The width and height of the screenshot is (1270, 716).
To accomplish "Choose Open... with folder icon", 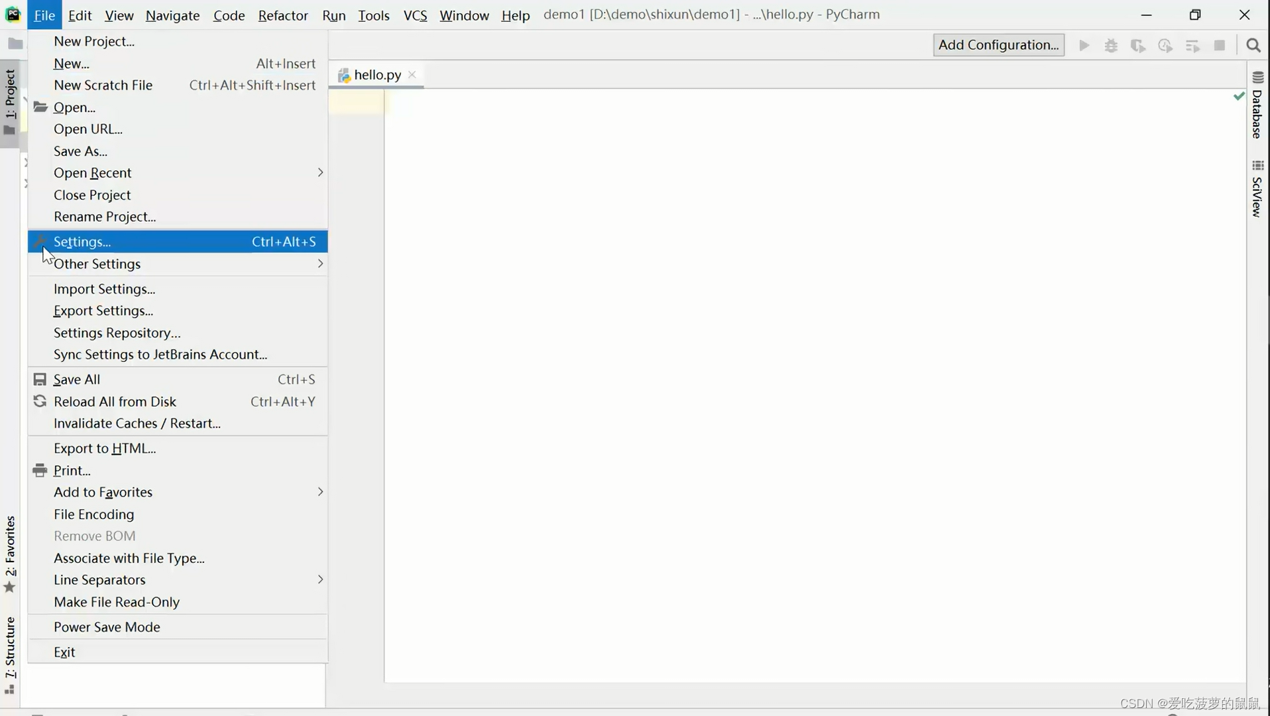I will 178,107.
